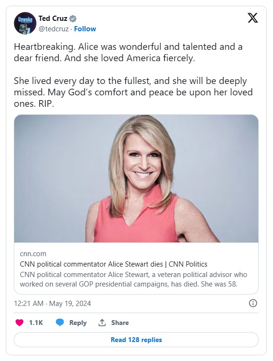This screenshot has width=273, height=361.
Task: Click the verified badge next to Ted Cruz
Action: (73, 19)
